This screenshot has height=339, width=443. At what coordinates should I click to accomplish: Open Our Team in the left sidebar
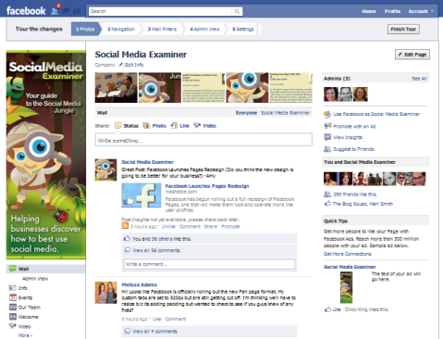click(x=25, y=308)
